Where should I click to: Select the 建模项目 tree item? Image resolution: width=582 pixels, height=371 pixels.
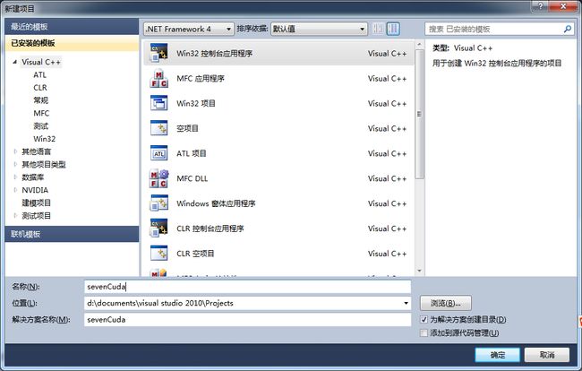tap(36, 203)
